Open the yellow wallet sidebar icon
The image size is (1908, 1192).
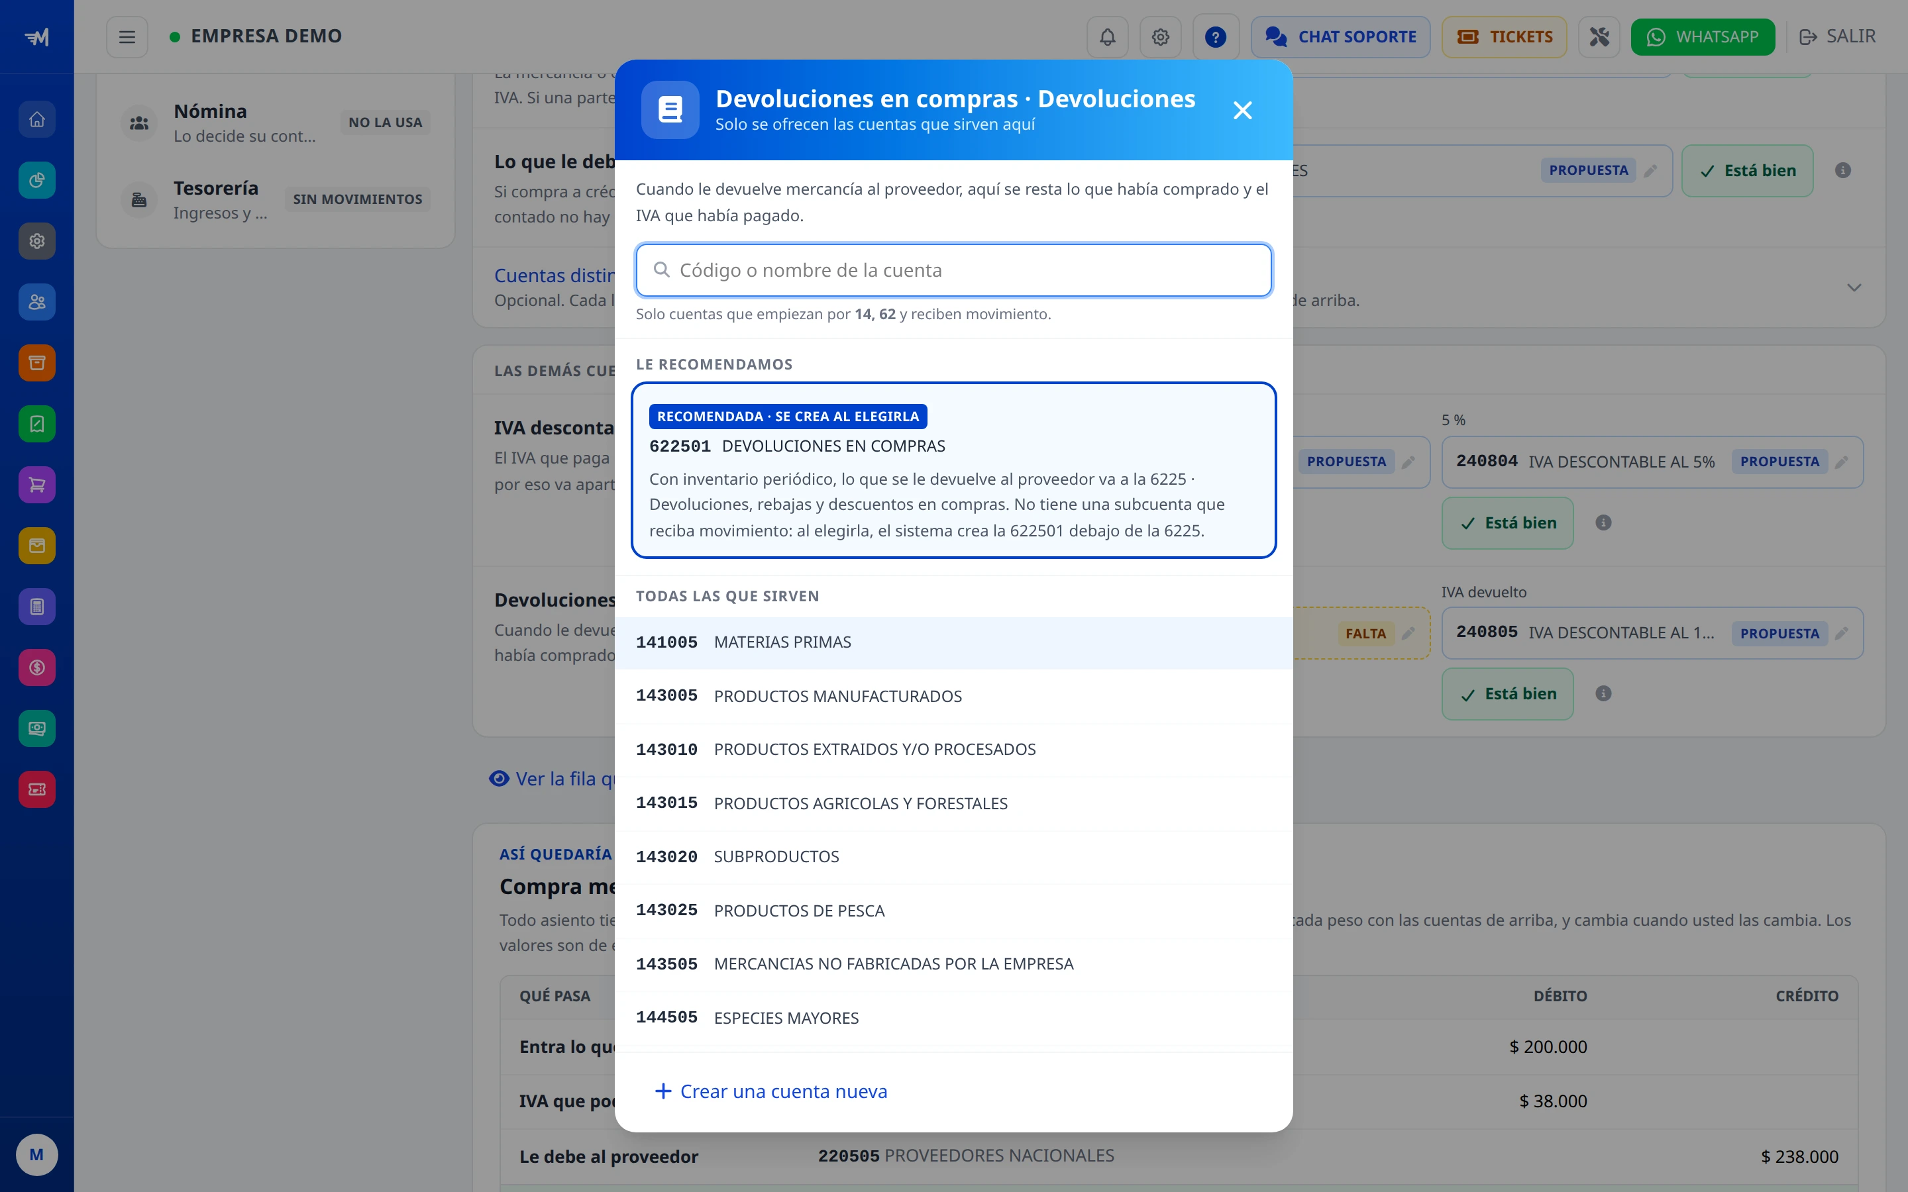coord(37,546)
